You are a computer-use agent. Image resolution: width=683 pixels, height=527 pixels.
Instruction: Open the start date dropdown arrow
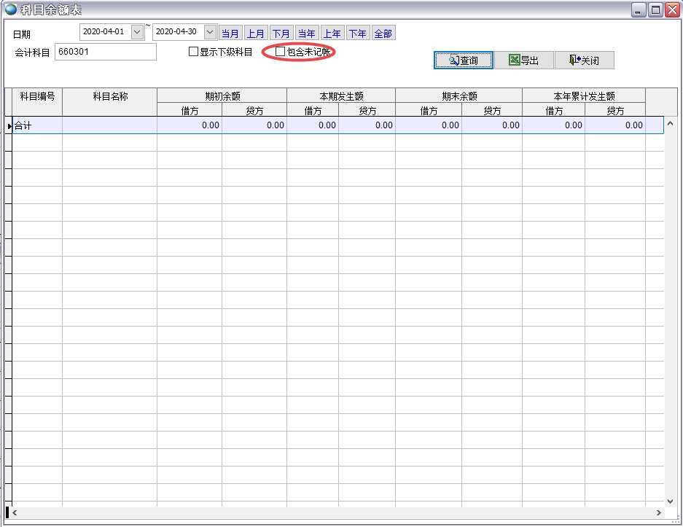137,32
